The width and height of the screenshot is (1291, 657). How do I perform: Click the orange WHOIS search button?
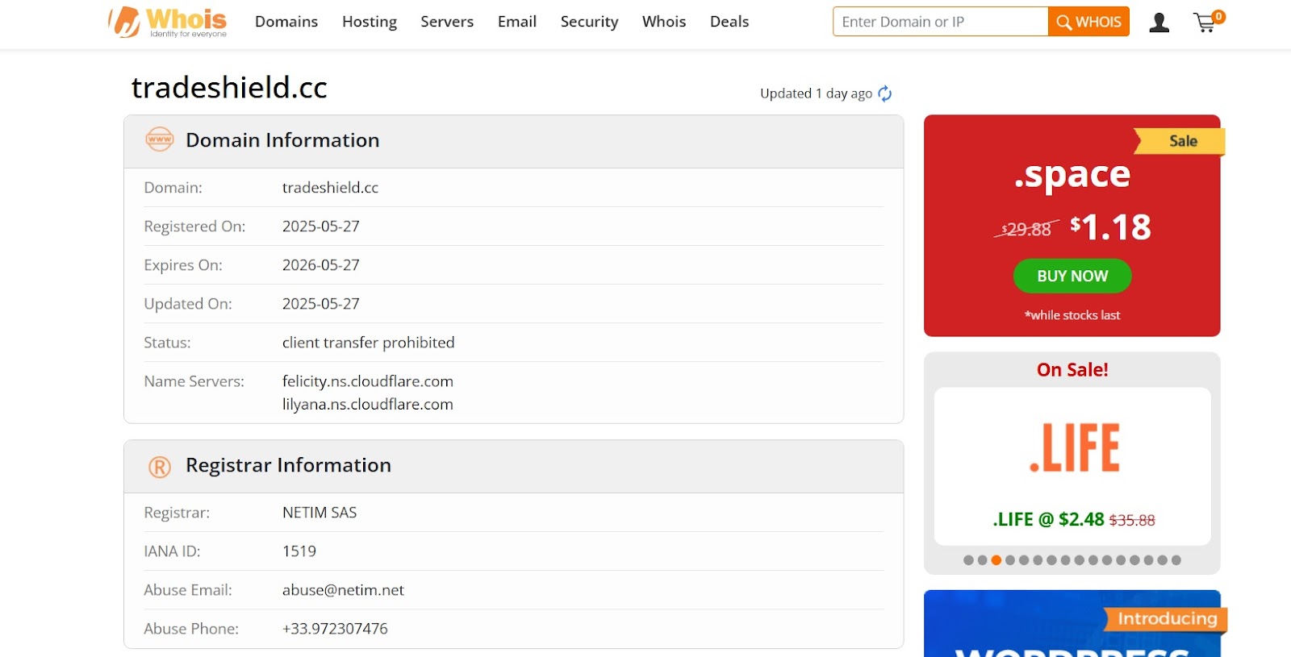click(x=1088, y=22)
